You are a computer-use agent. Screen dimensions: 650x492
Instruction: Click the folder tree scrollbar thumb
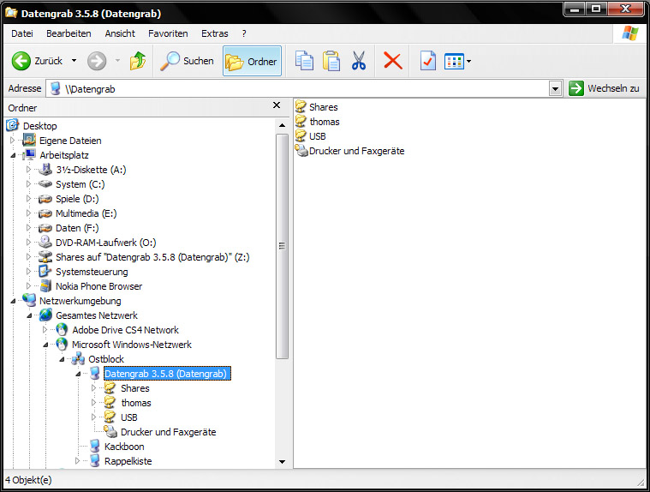pos(283,246)
